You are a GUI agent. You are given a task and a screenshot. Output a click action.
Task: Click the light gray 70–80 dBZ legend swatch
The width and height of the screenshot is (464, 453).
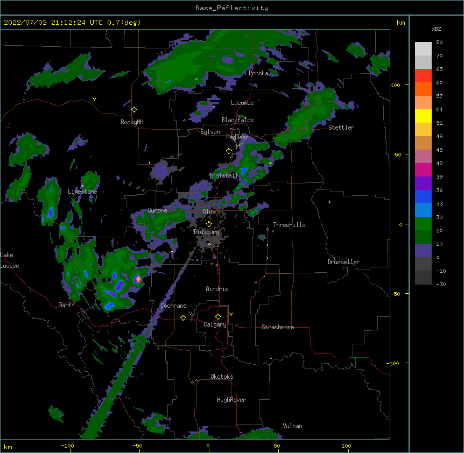click(423, 49)
